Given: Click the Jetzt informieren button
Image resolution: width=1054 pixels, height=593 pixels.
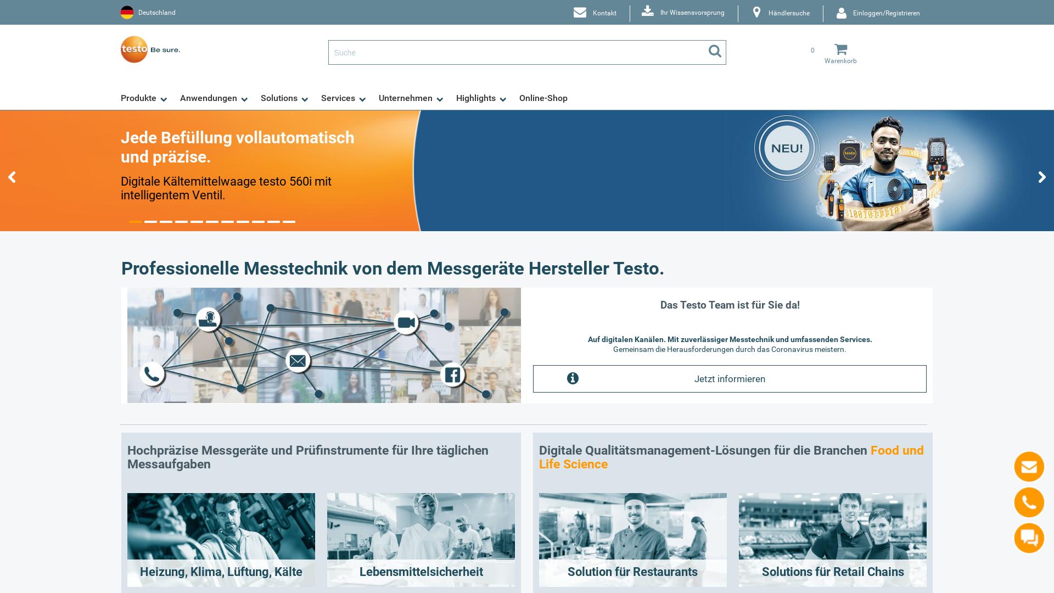Looking at the screenshot, I should tap(730, 379).
